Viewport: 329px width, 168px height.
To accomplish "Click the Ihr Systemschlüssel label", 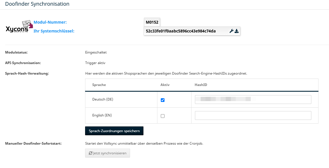I will pyautogui.click(x=54, y=31).
